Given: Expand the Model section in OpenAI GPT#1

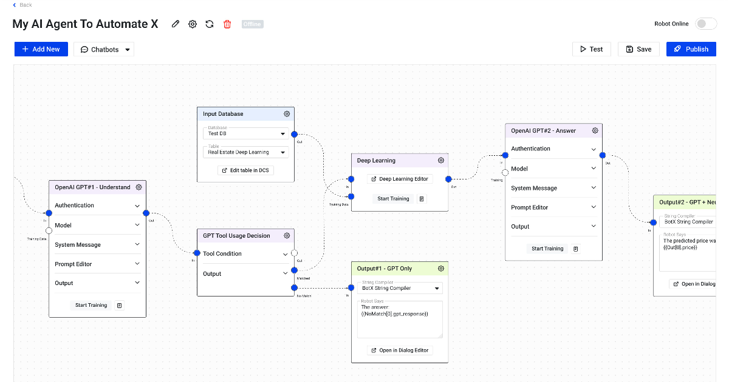Looking at the screenshot, I should (x=97, y=224).
